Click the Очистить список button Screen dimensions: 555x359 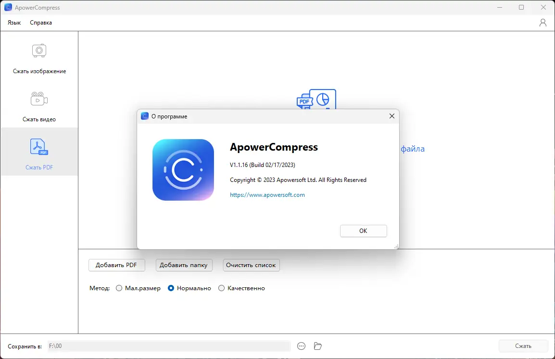pos(252,265)
